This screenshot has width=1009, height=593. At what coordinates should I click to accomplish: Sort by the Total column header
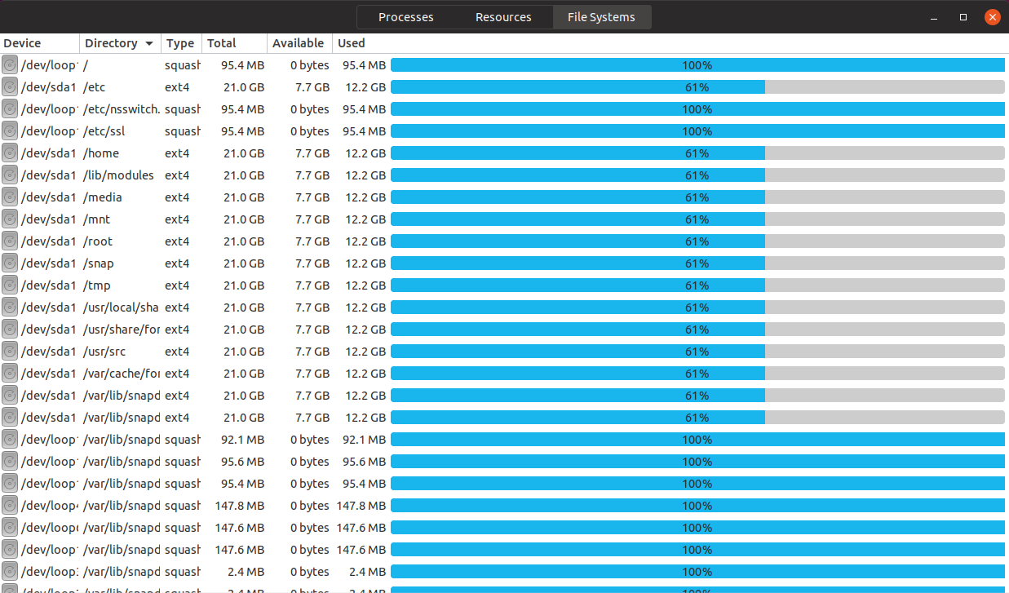(234, 43)
